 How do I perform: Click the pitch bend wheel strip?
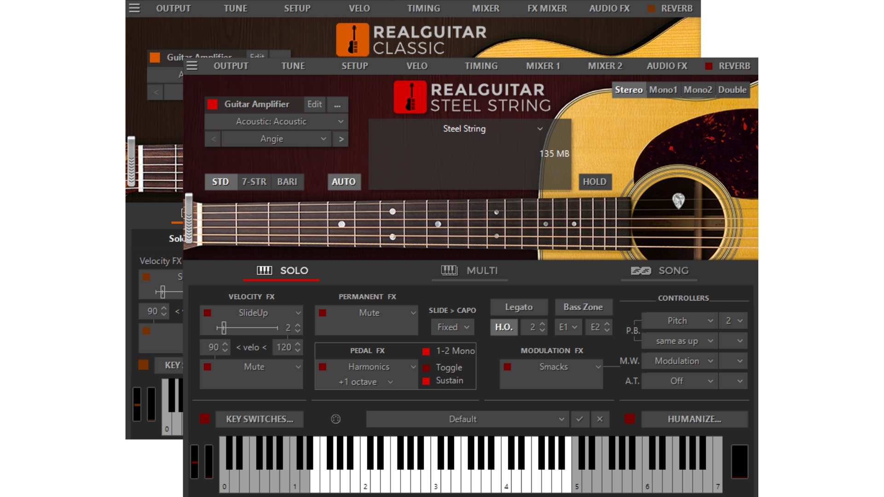tap(195, 461)
